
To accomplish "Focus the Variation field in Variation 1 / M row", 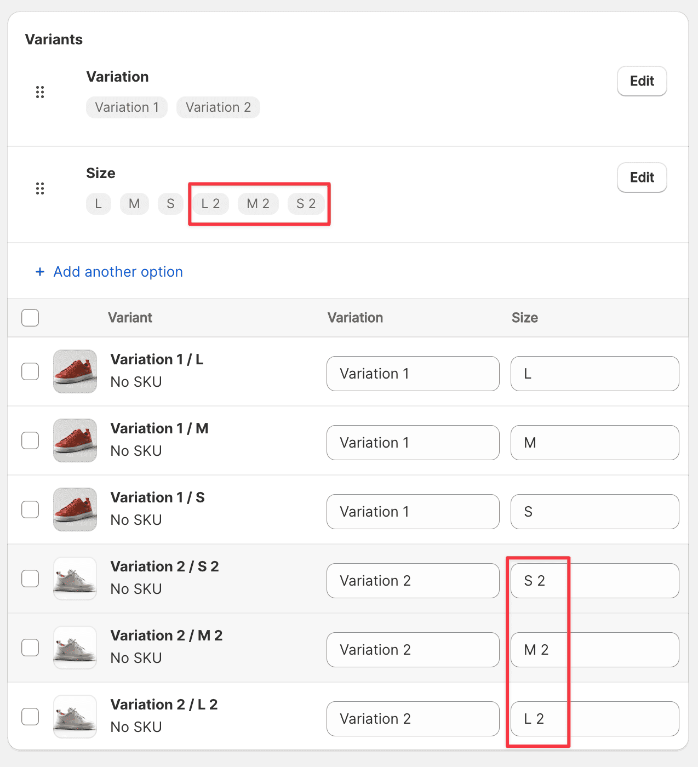I will (413, 443).
